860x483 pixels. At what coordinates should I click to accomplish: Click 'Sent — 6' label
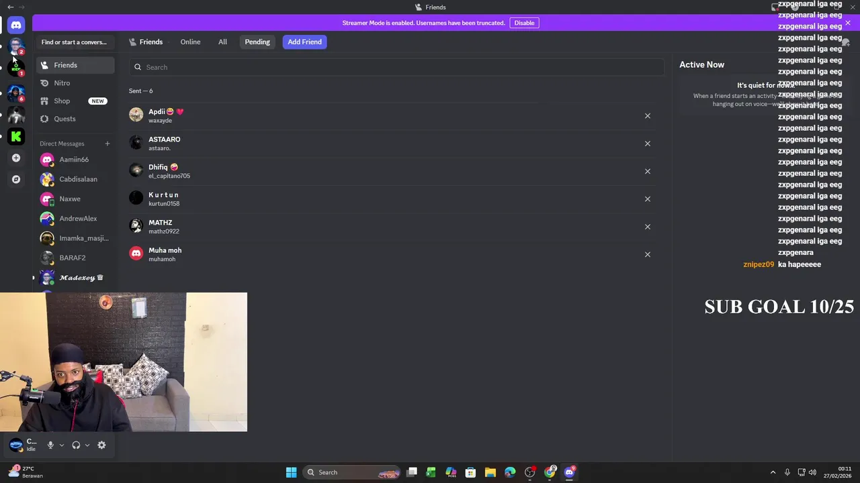coord(141,91)
